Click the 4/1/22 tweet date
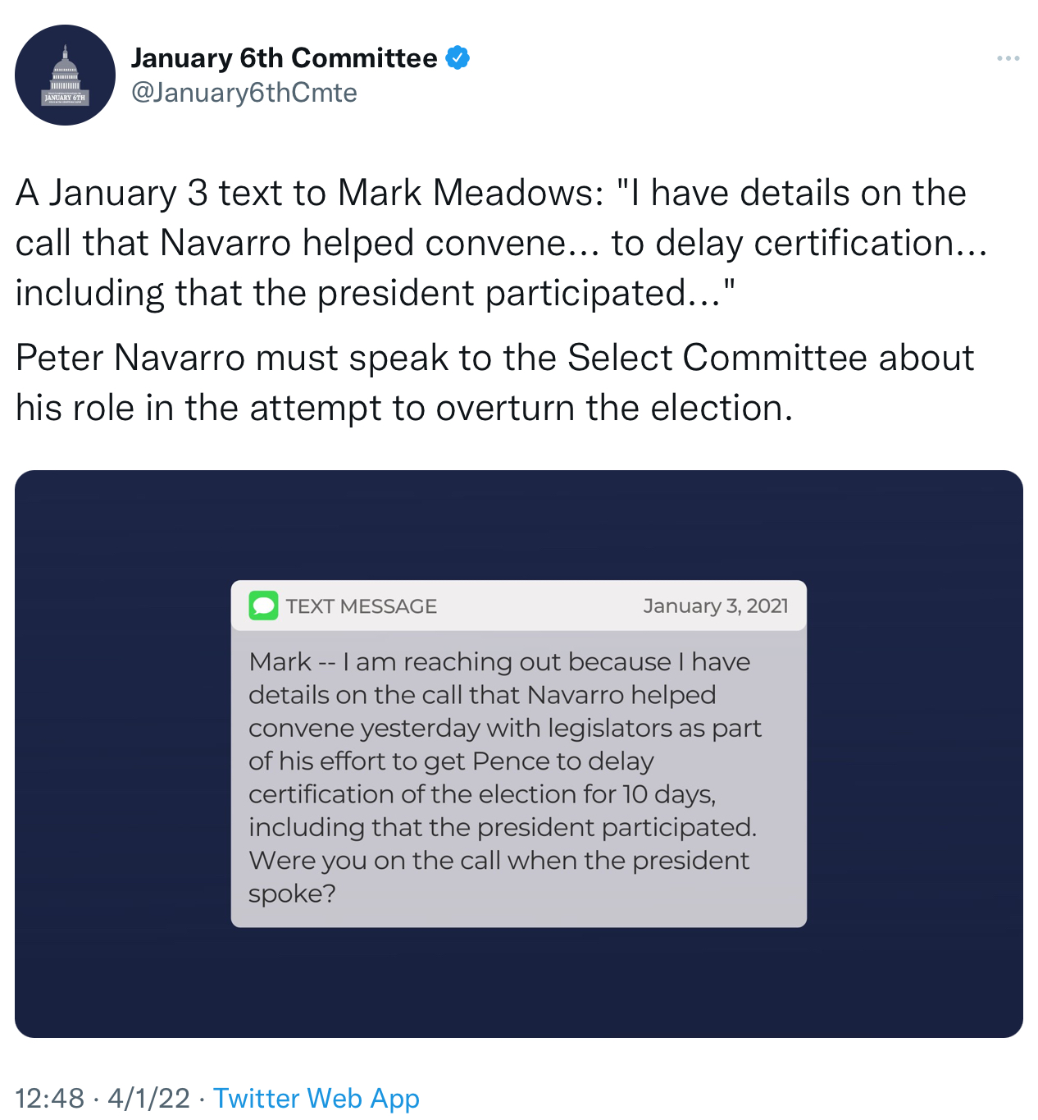 click(x=148, y=1098)
